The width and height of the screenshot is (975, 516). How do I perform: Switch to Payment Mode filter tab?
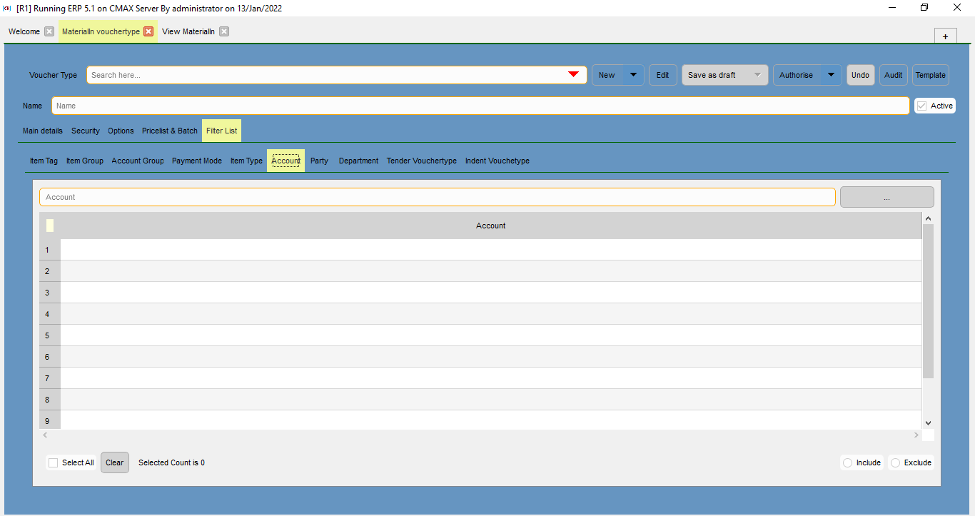coord(197,161)
